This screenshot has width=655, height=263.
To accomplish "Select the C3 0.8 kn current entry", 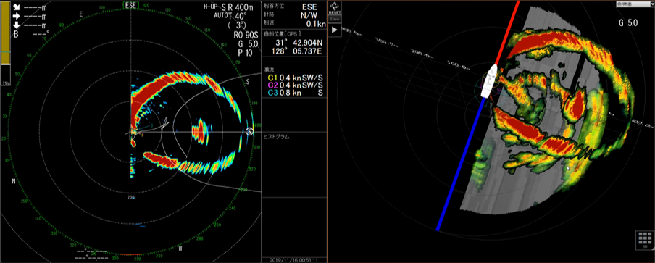I will (x=295, y=93).
